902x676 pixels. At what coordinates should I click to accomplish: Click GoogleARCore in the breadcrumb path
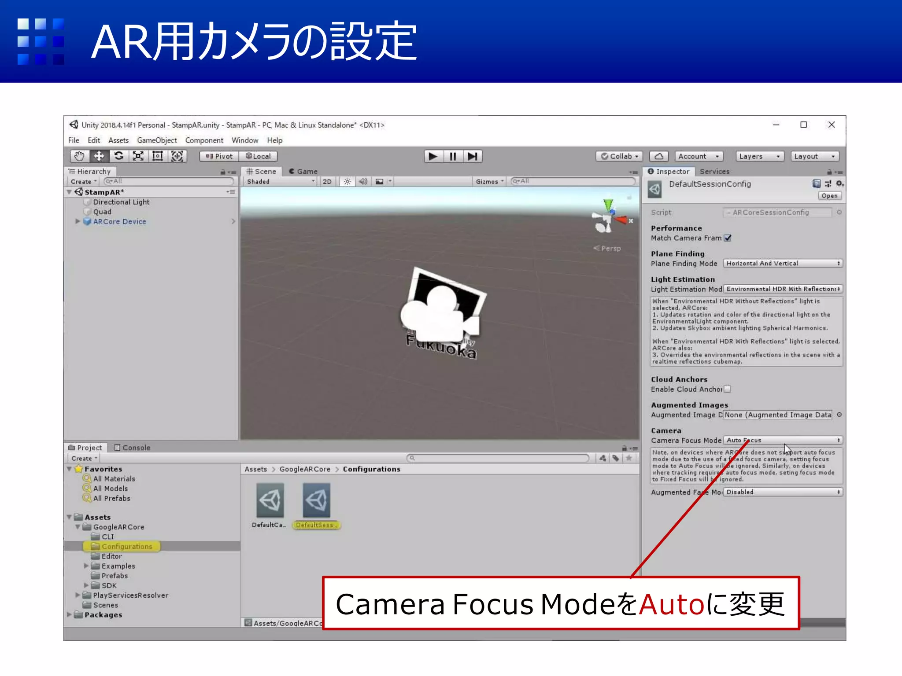[305, 469]
